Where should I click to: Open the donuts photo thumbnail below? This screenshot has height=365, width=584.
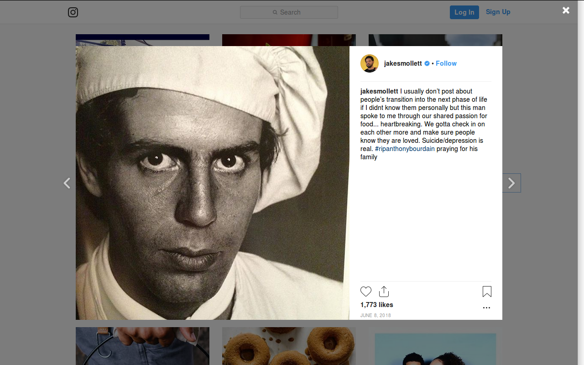(289, 346)
